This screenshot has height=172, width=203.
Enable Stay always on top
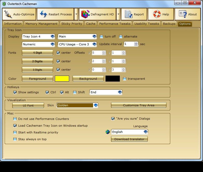(x=15, y=139)
